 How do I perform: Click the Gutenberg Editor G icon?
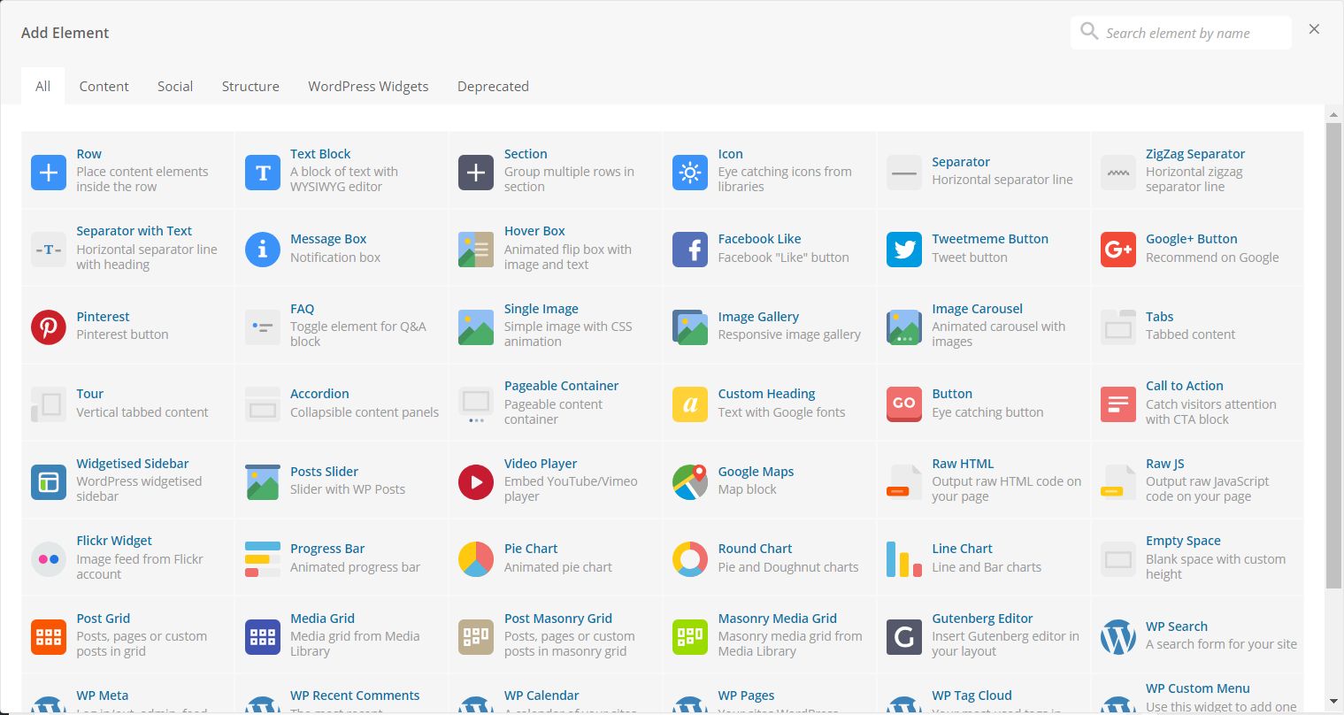pos(904,637)
